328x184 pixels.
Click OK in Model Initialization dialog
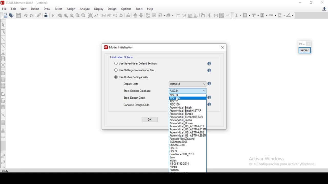coord(150,119)
